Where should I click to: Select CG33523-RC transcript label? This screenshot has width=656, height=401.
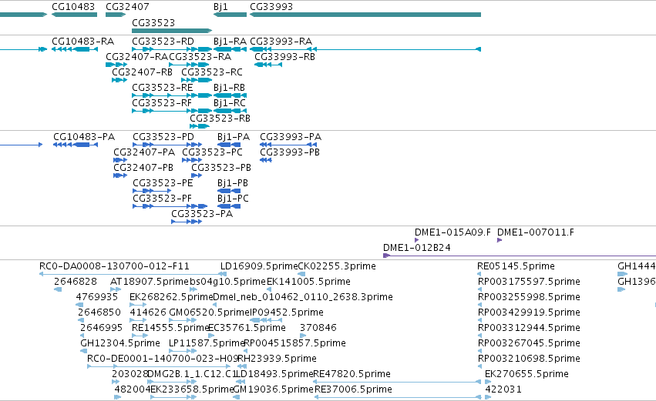click(212, 72)
